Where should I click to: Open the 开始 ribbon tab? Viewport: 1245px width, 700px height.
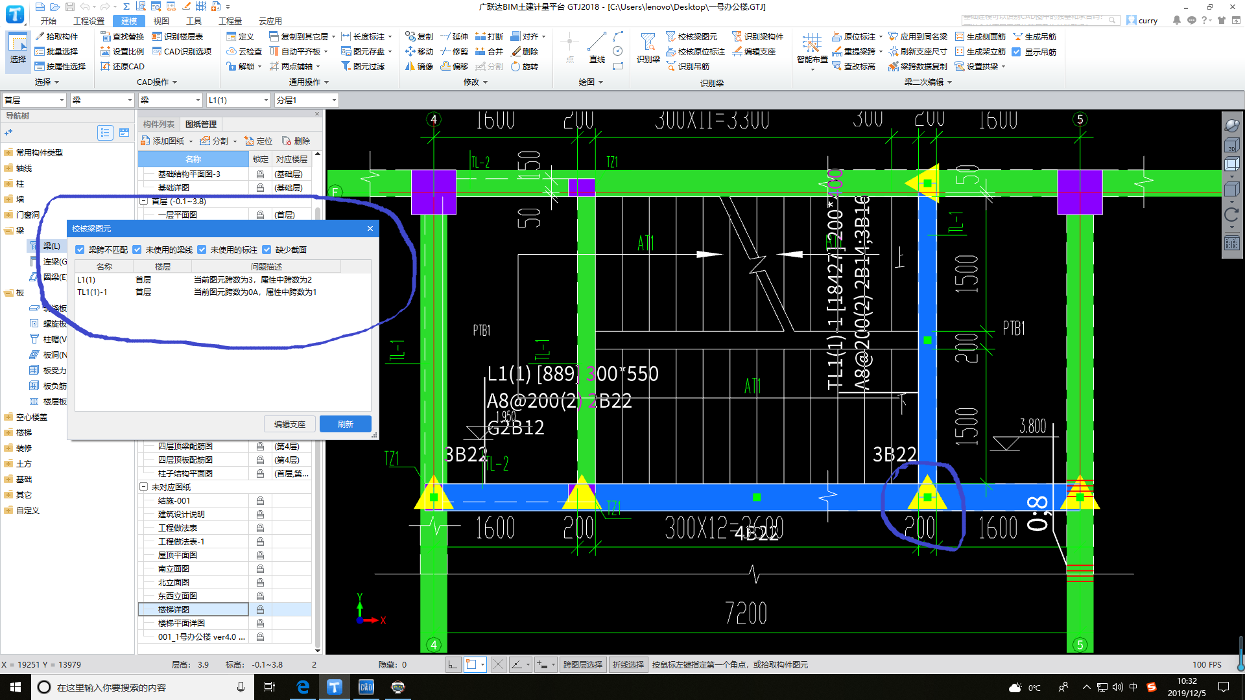pyautogui.click(x=49, y=21)
